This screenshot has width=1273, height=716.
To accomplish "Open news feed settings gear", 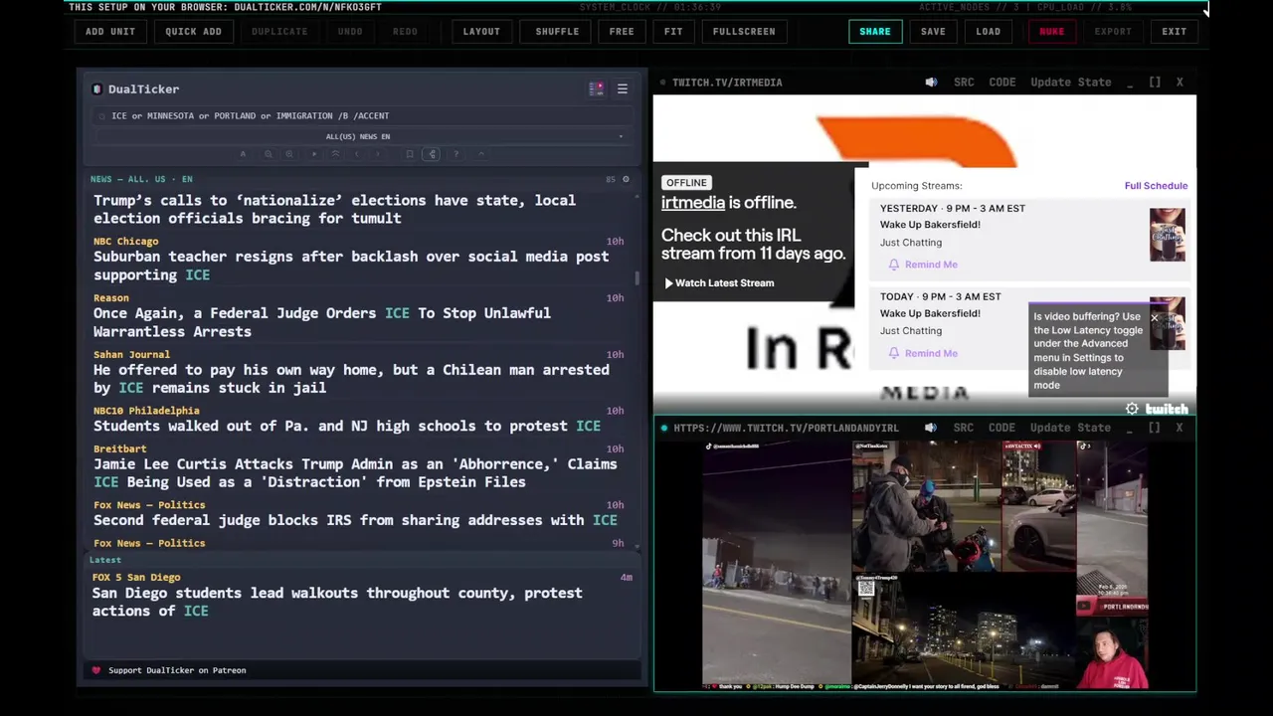I will pyautogui.click(x=626, y=179).
